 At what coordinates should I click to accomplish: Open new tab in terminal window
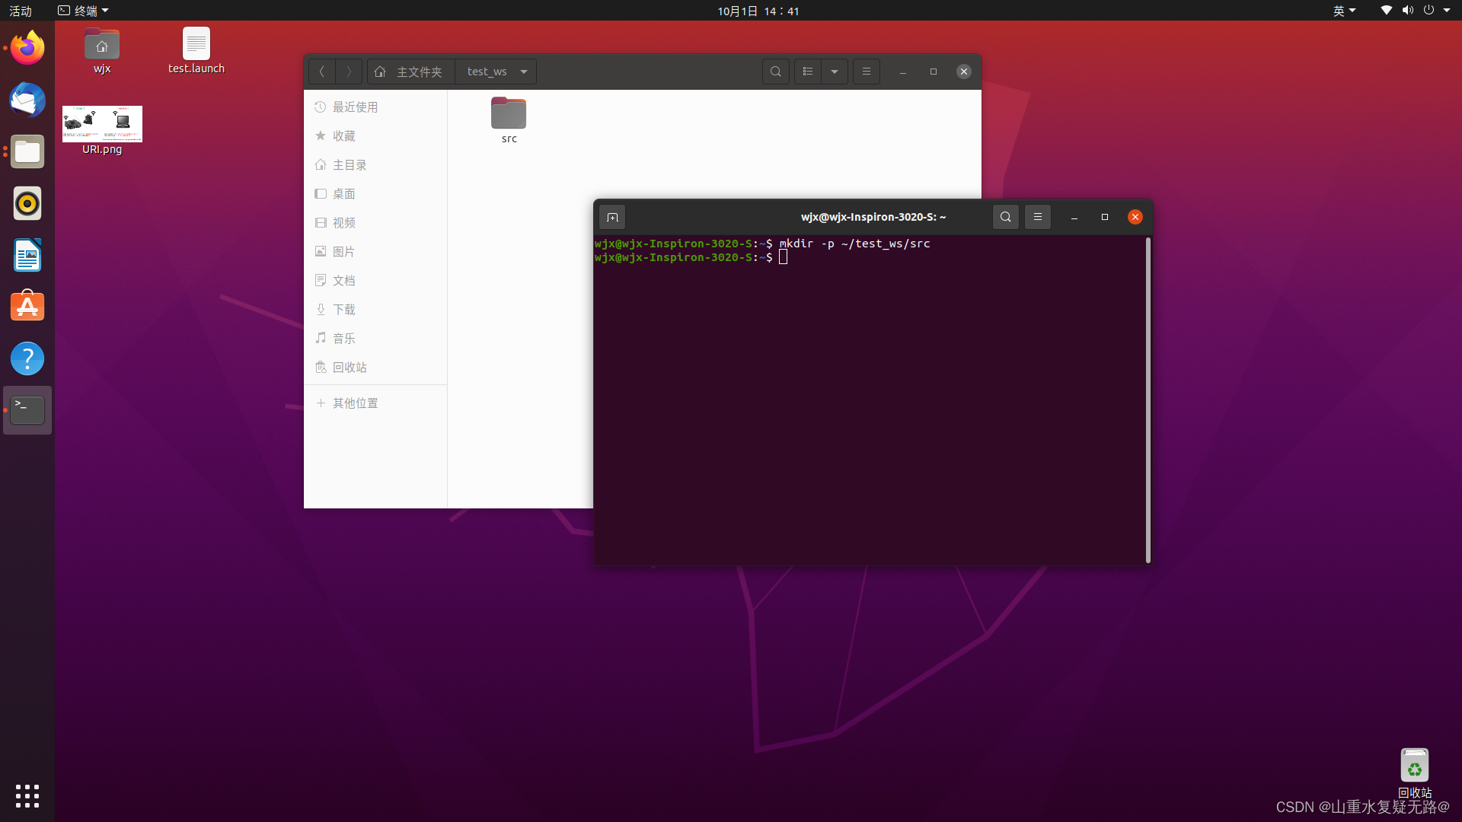pos(612,218)
